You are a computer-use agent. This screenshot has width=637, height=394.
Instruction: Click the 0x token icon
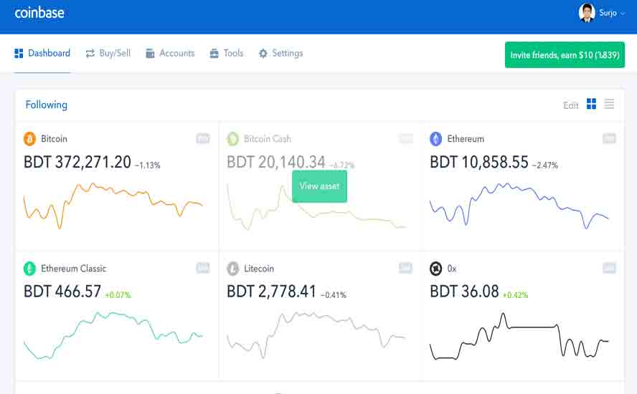435,269
